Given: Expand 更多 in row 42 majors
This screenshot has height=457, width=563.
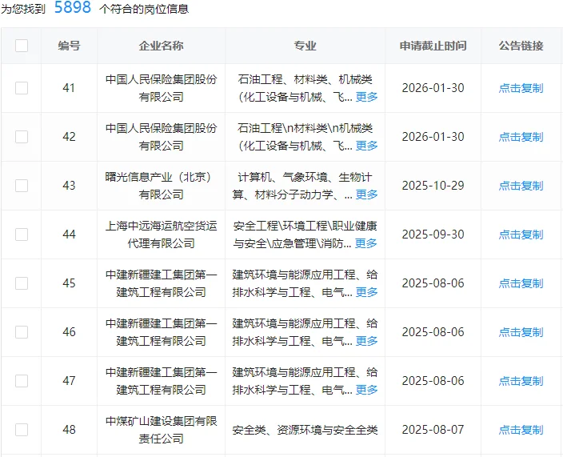Looking at the screenshot, I should coord(366,146).
